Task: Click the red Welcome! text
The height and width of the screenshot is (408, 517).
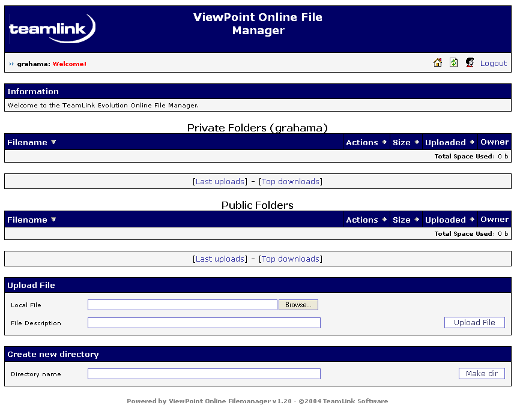Action: tap(69, 64)
